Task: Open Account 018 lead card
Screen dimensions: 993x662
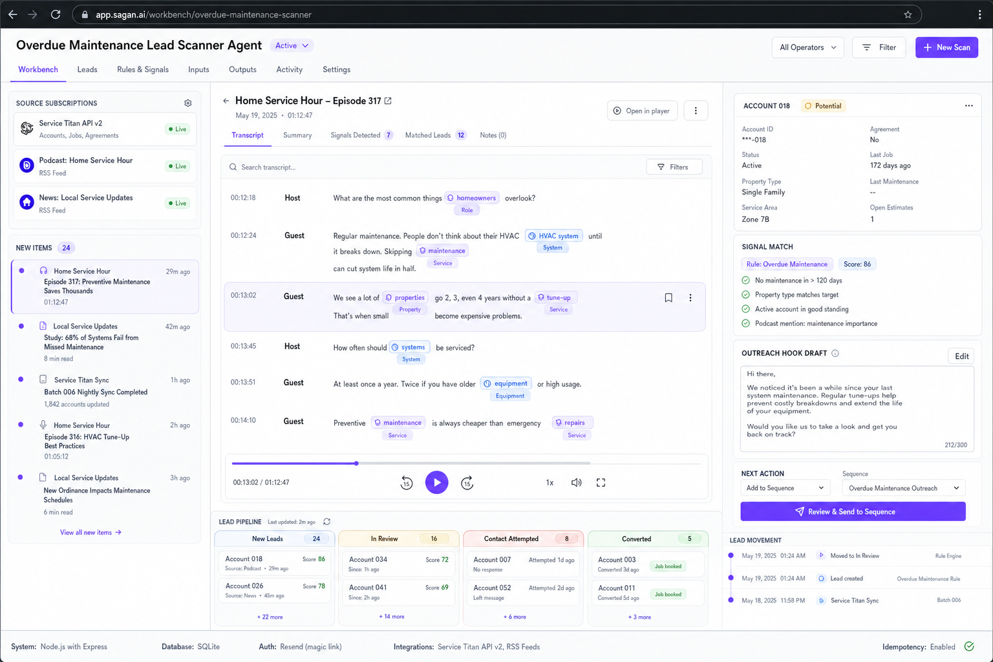Action: point(275,563)
